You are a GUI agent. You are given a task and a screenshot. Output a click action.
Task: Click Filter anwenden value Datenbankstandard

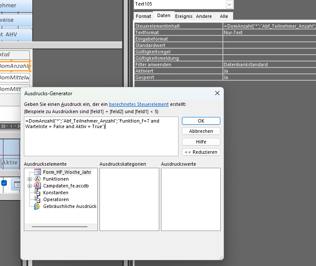coord(269,64)
